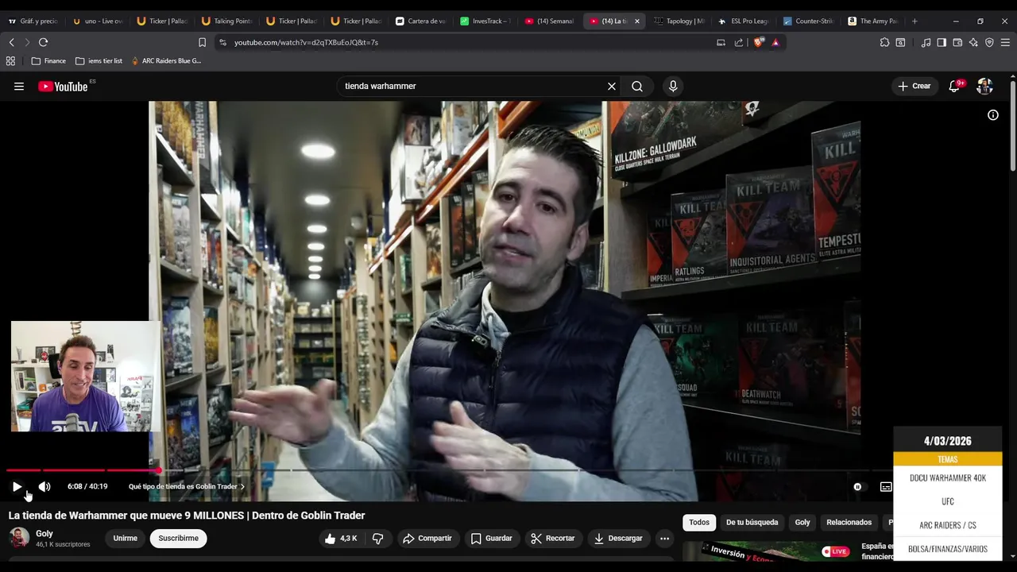The width and height of the screenshot is (1017, 572).
Task: Open the apps grid in bookmarks bar
Action: coord(10,60)
